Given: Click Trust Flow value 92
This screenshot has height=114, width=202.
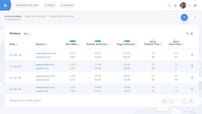Looking at the screenshot, I should 176,53.
